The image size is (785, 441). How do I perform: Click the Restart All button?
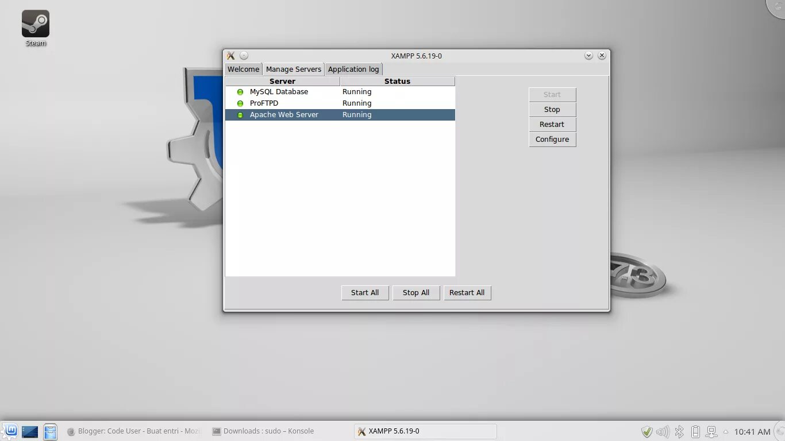click(467, 293)
